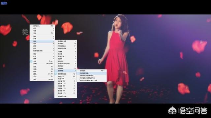Click the record video item with Alt+C
The height and width of the screenshot is (118, 211).
[x=92, y=71]
